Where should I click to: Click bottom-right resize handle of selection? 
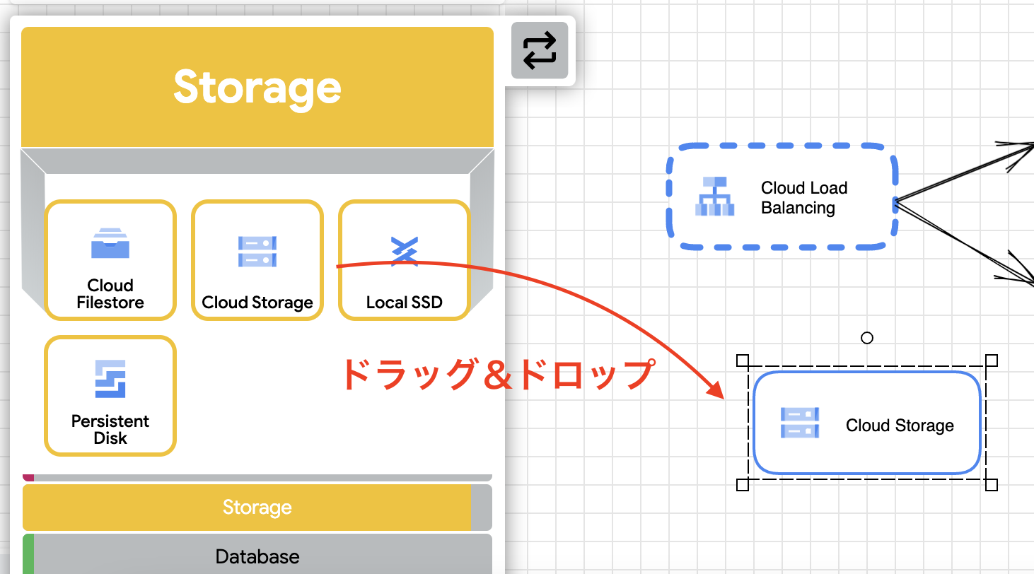992,484
